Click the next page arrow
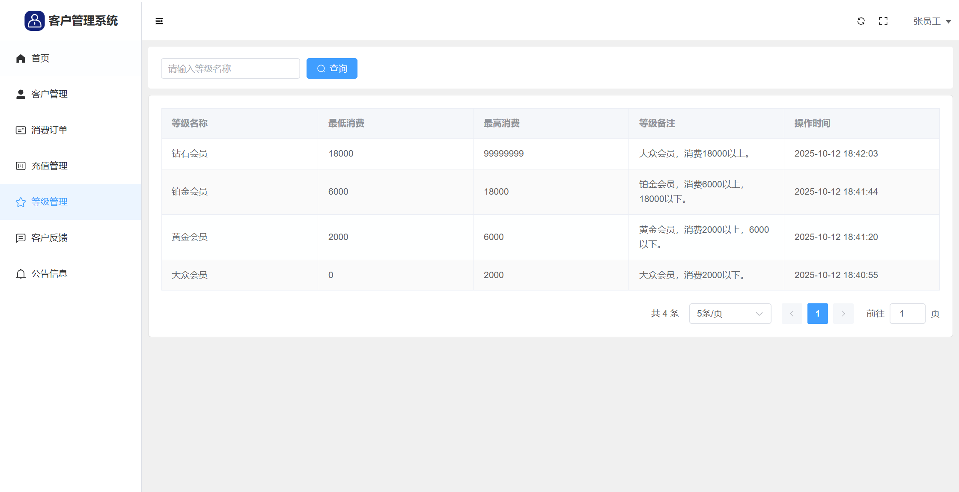Screen dimensions: 959x492 pyautogui.click(x=843, y=314)
